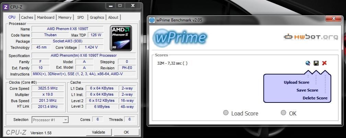Open the HWBOT.org link logo
346x138 pixels.
(311, 37)
